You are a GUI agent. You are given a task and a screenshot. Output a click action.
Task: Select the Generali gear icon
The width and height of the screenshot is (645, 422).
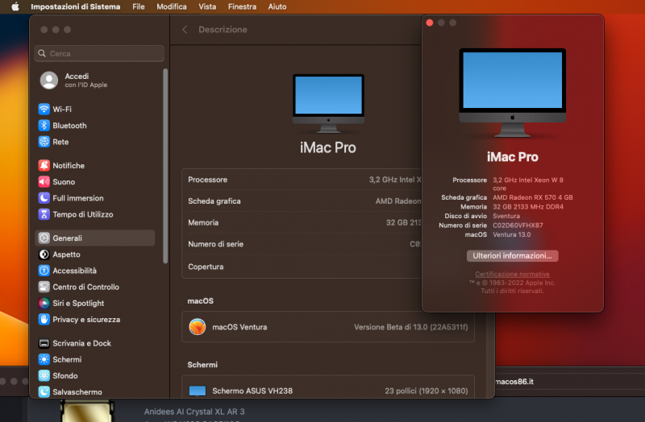[44, 238]
